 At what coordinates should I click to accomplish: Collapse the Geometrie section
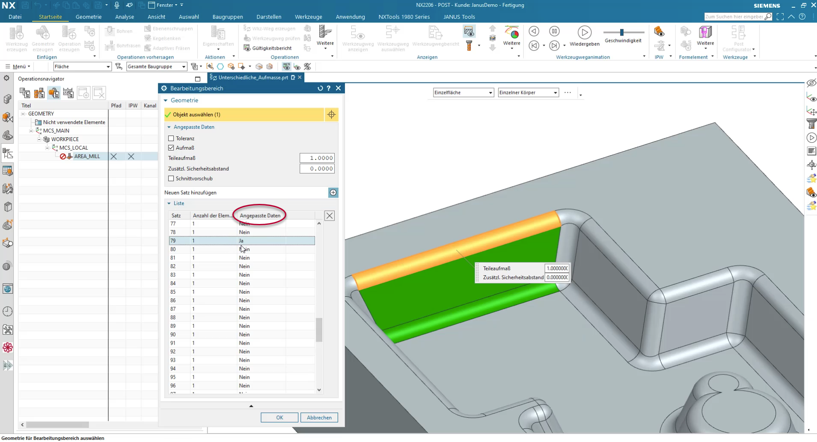166,100
